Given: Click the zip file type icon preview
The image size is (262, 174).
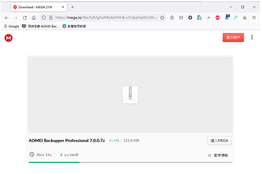Looking at the screenshot, I should [x=130, y=95].
